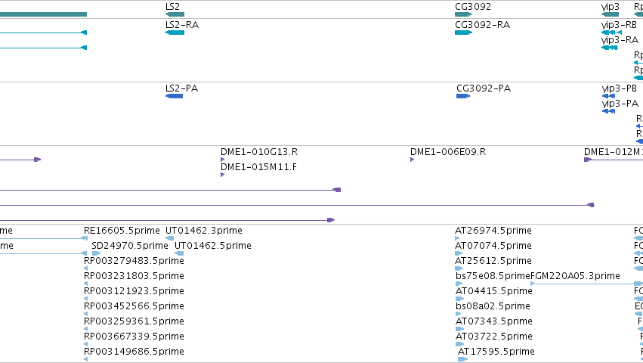Select RP003667339.5prime EST
The height and width of the screenshot is (363, 643).
[134, 337]
